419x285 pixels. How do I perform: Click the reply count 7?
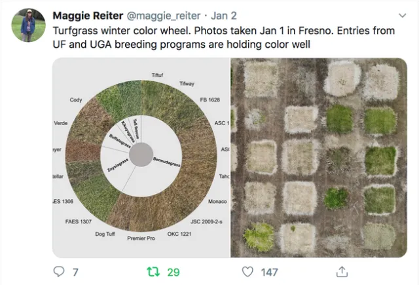point(75,271)
